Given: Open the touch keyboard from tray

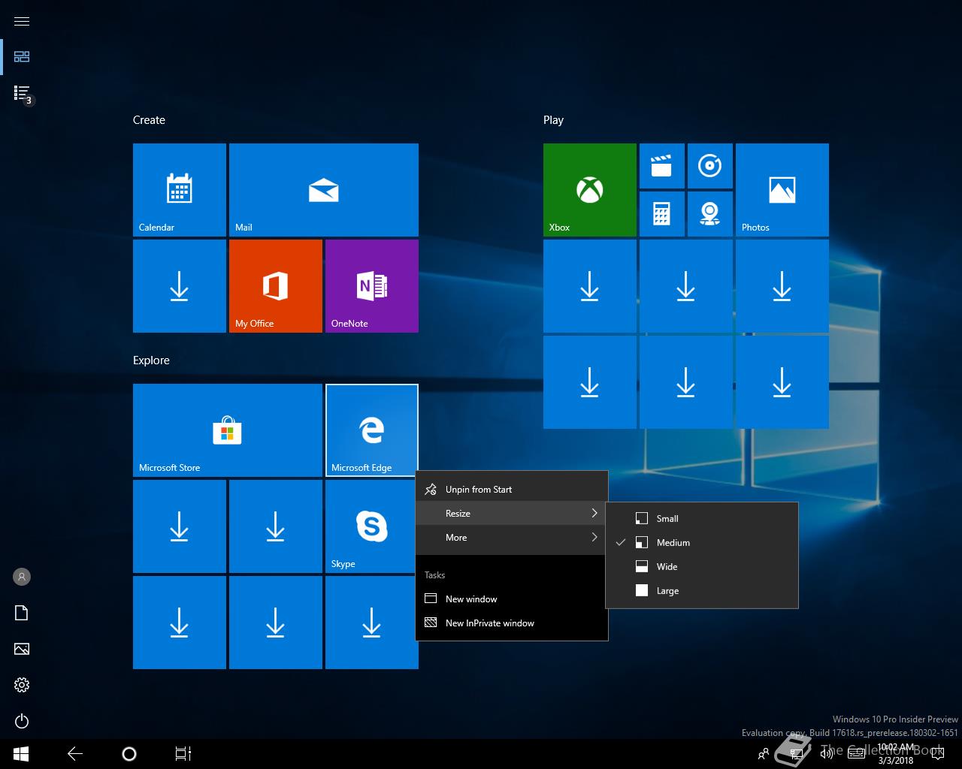Looking at the screenshot, I should point(856,754).
